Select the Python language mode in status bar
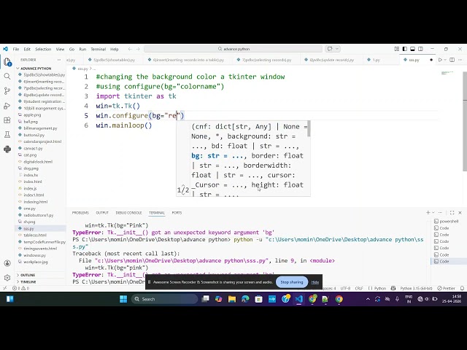 pos(379,288)
